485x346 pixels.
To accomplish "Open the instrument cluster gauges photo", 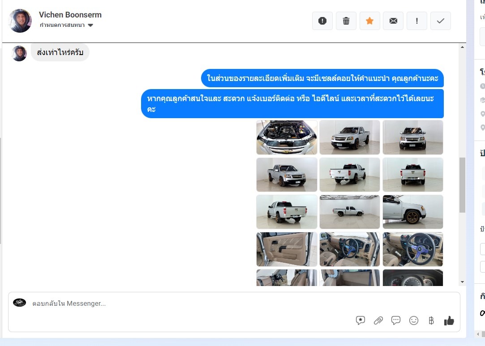I will (x=412, y=278).
